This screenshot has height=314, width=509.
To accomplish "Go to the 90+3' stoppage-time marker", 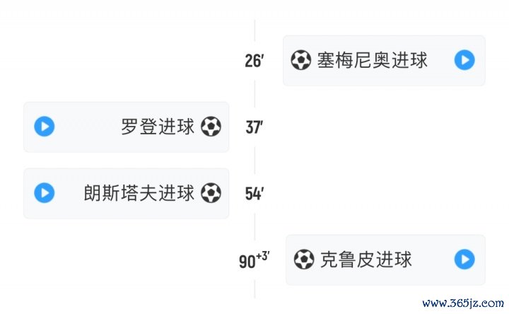I will point(254,260).
